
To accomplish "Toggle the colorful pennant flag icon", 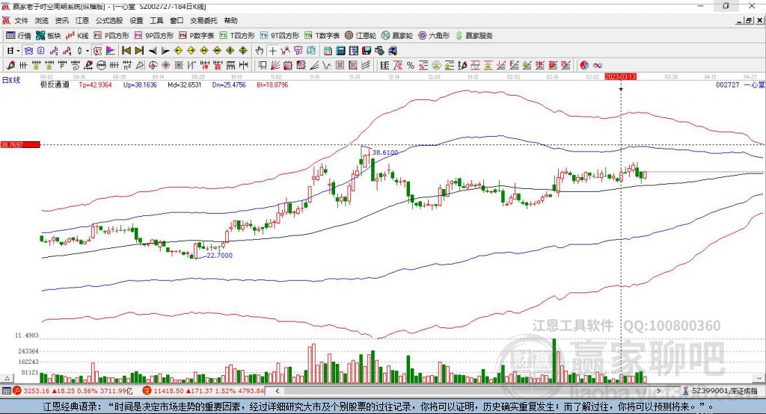I will tap(111, 51).
